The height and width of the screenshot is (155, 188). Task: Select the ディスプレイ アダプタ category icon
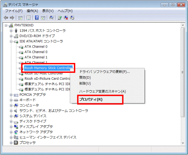[16, 127]
